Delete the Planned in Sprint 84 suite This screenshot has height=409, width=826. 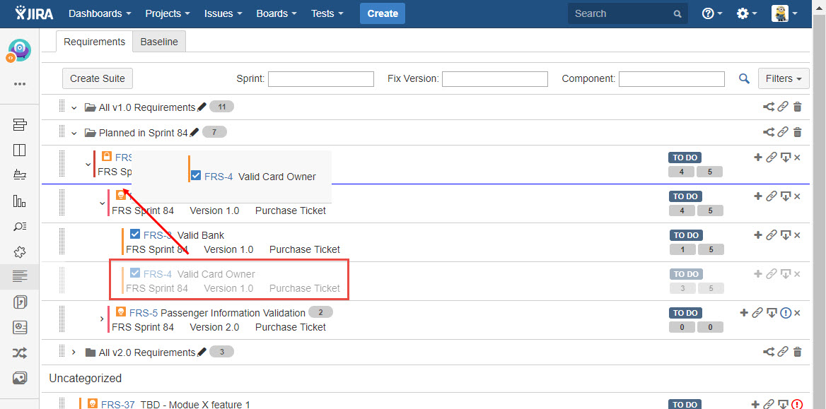[798, 132]
